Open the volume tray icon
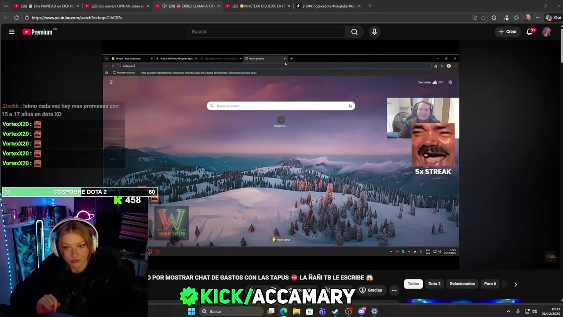The width and height of the screenshot is (563, 317). point(534,311)
